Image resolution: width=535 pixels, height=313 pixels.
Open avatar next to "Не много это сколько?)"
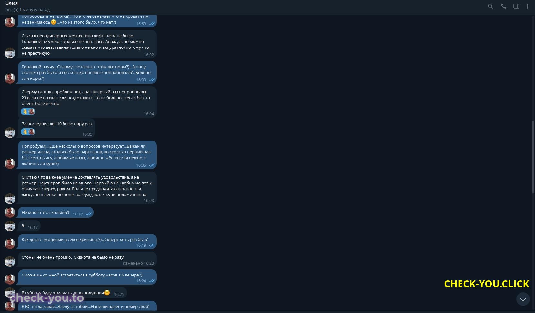point(10,212)
